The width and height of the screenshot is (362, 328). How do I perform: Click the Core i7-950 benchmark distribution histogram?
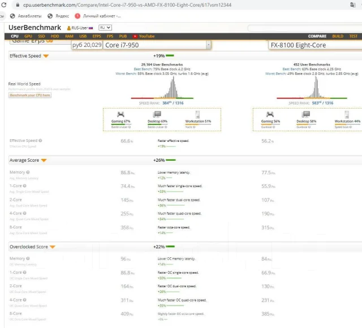point(162,88)
